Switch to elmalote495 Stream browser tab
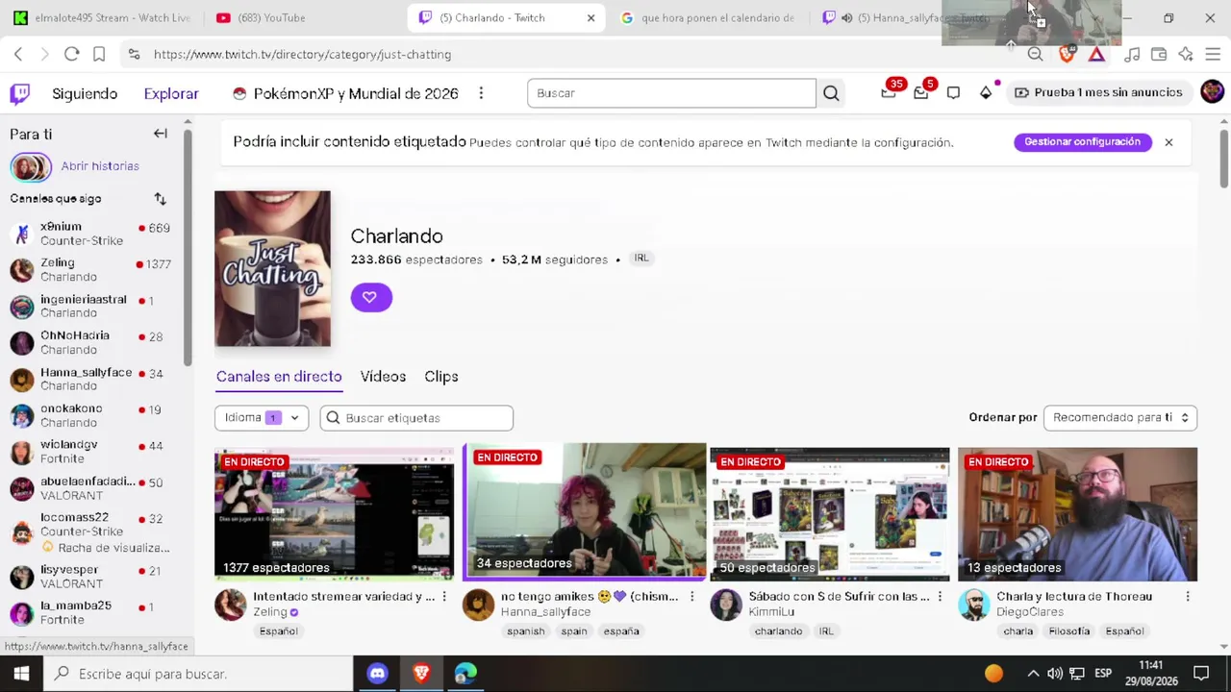This screenshot has height=692, width=1231. (x=102, y=17)
